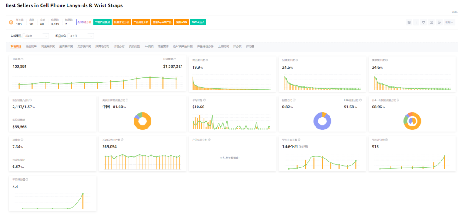Click help icon next to 商品集中度
This screenshot has height=214, width=458.
(x=207, y=60)
